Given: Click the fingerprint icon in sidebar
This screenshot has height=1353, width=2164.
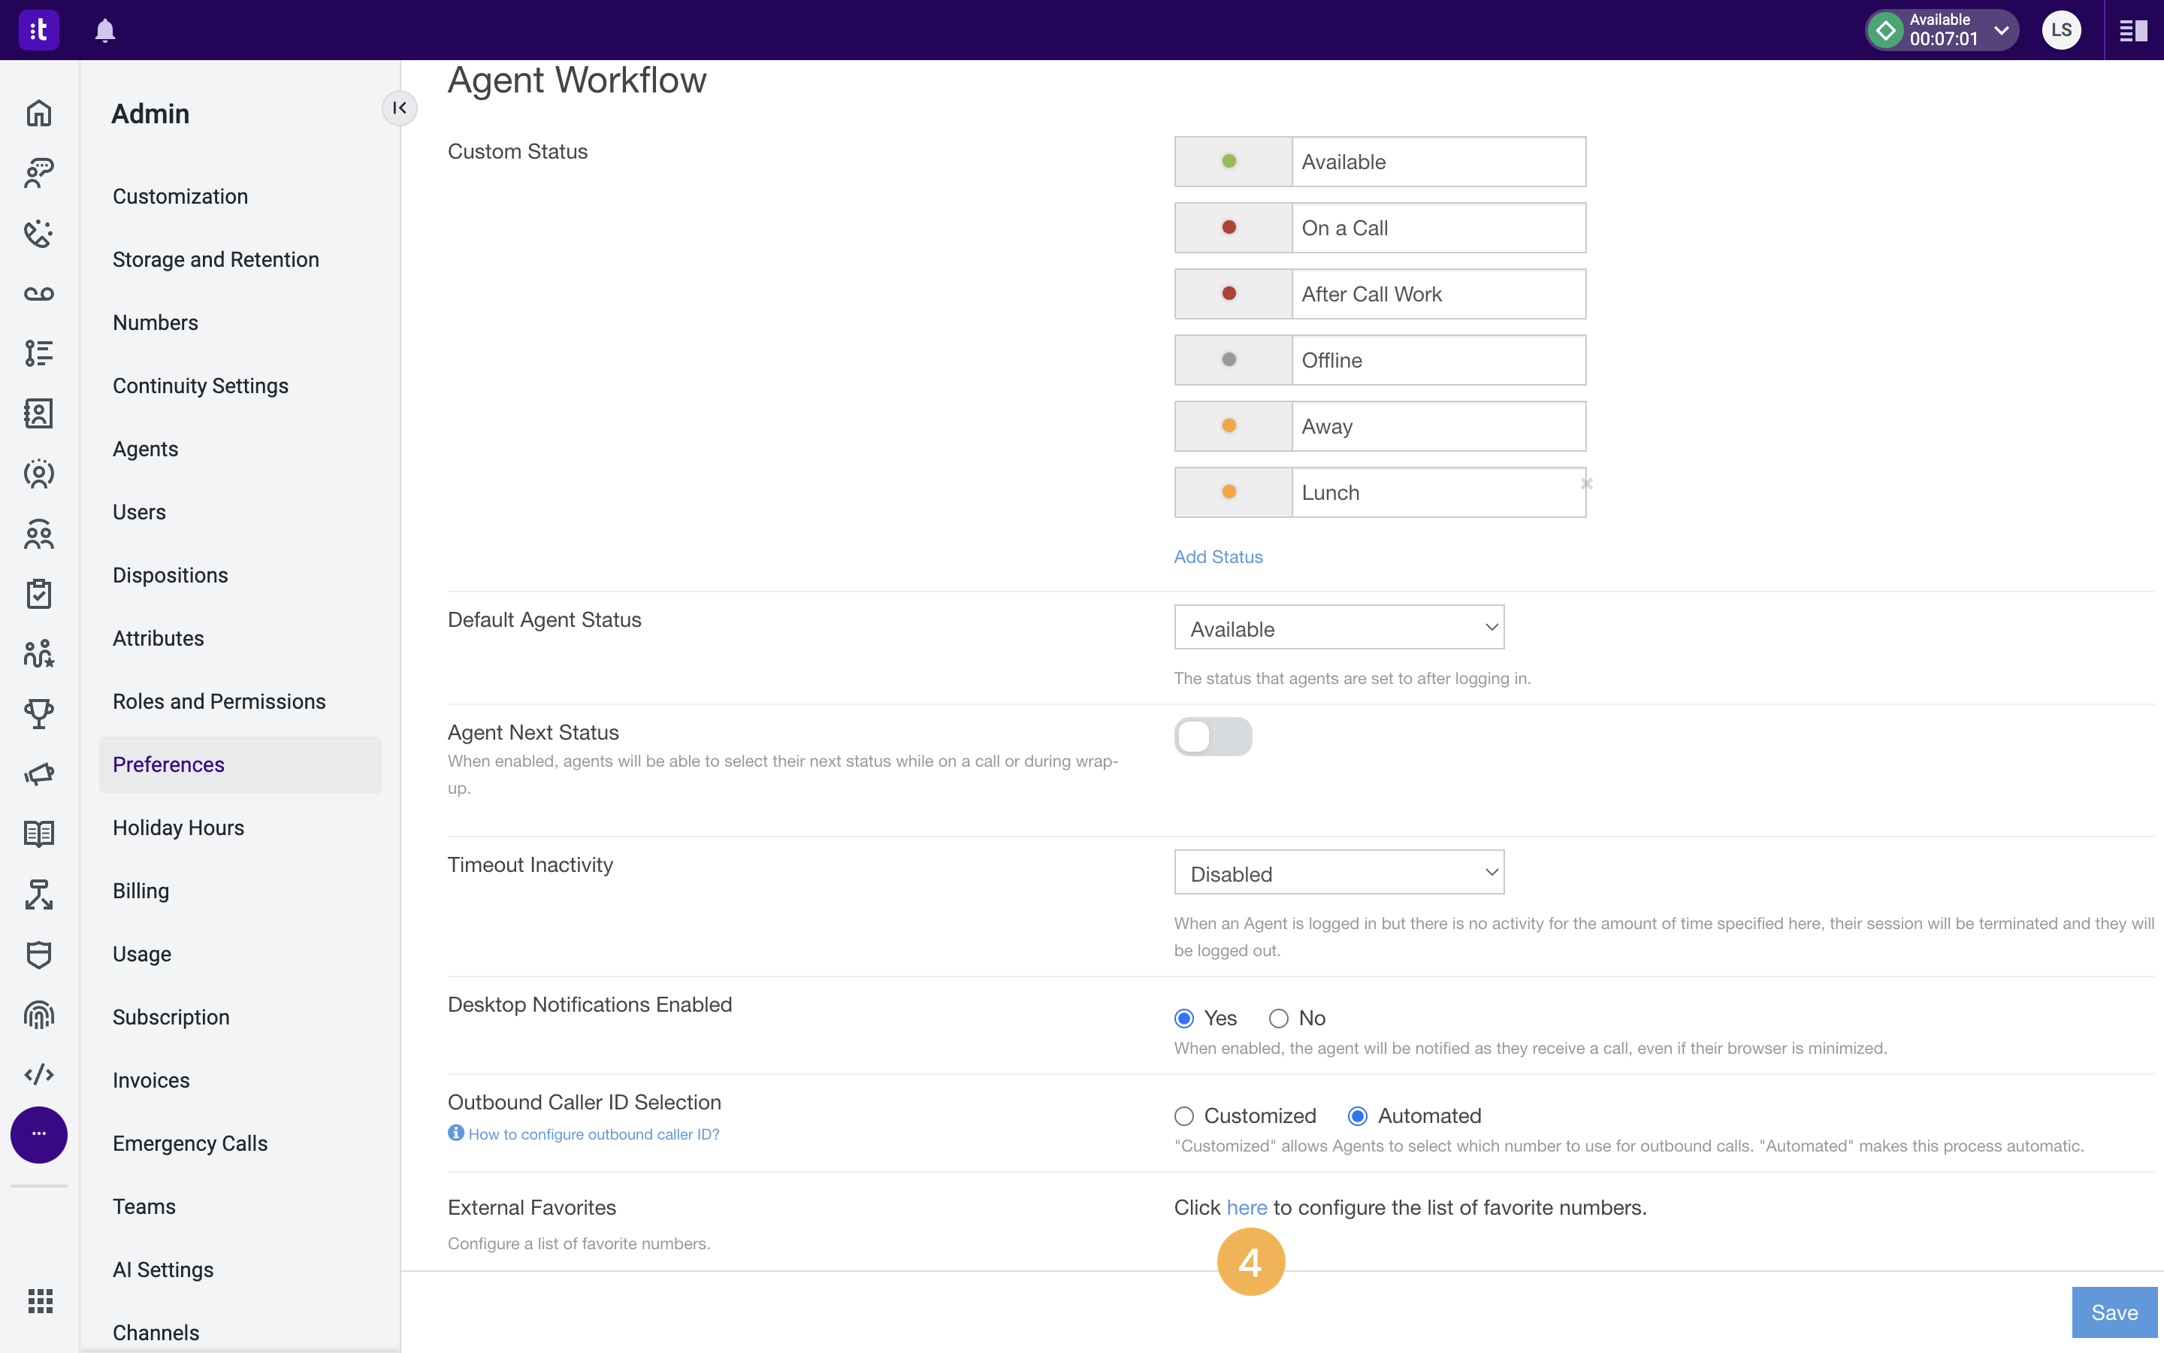Looking at the screenshot, I should click(x=38, y=1014).
